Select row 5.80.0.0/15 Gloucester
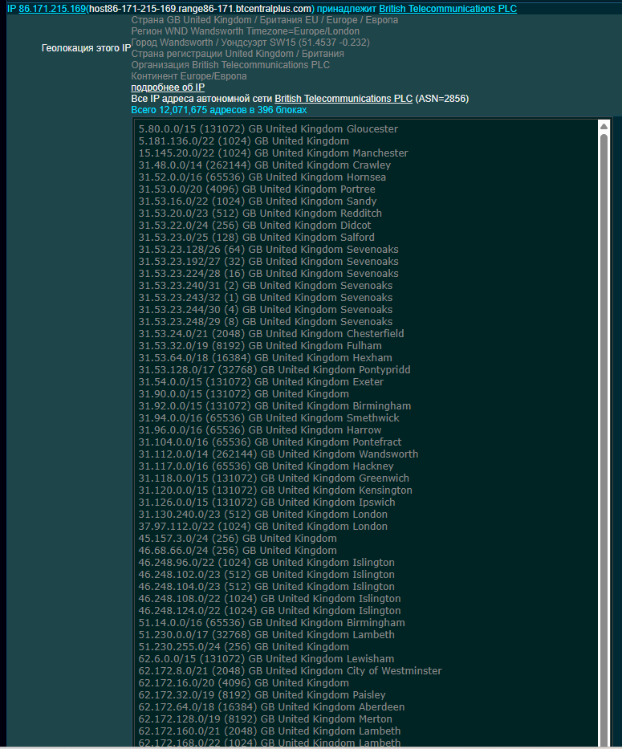Image resolution: width=622 pixels, height=749 pixels. pyautogui.click(x=268, y=129)
